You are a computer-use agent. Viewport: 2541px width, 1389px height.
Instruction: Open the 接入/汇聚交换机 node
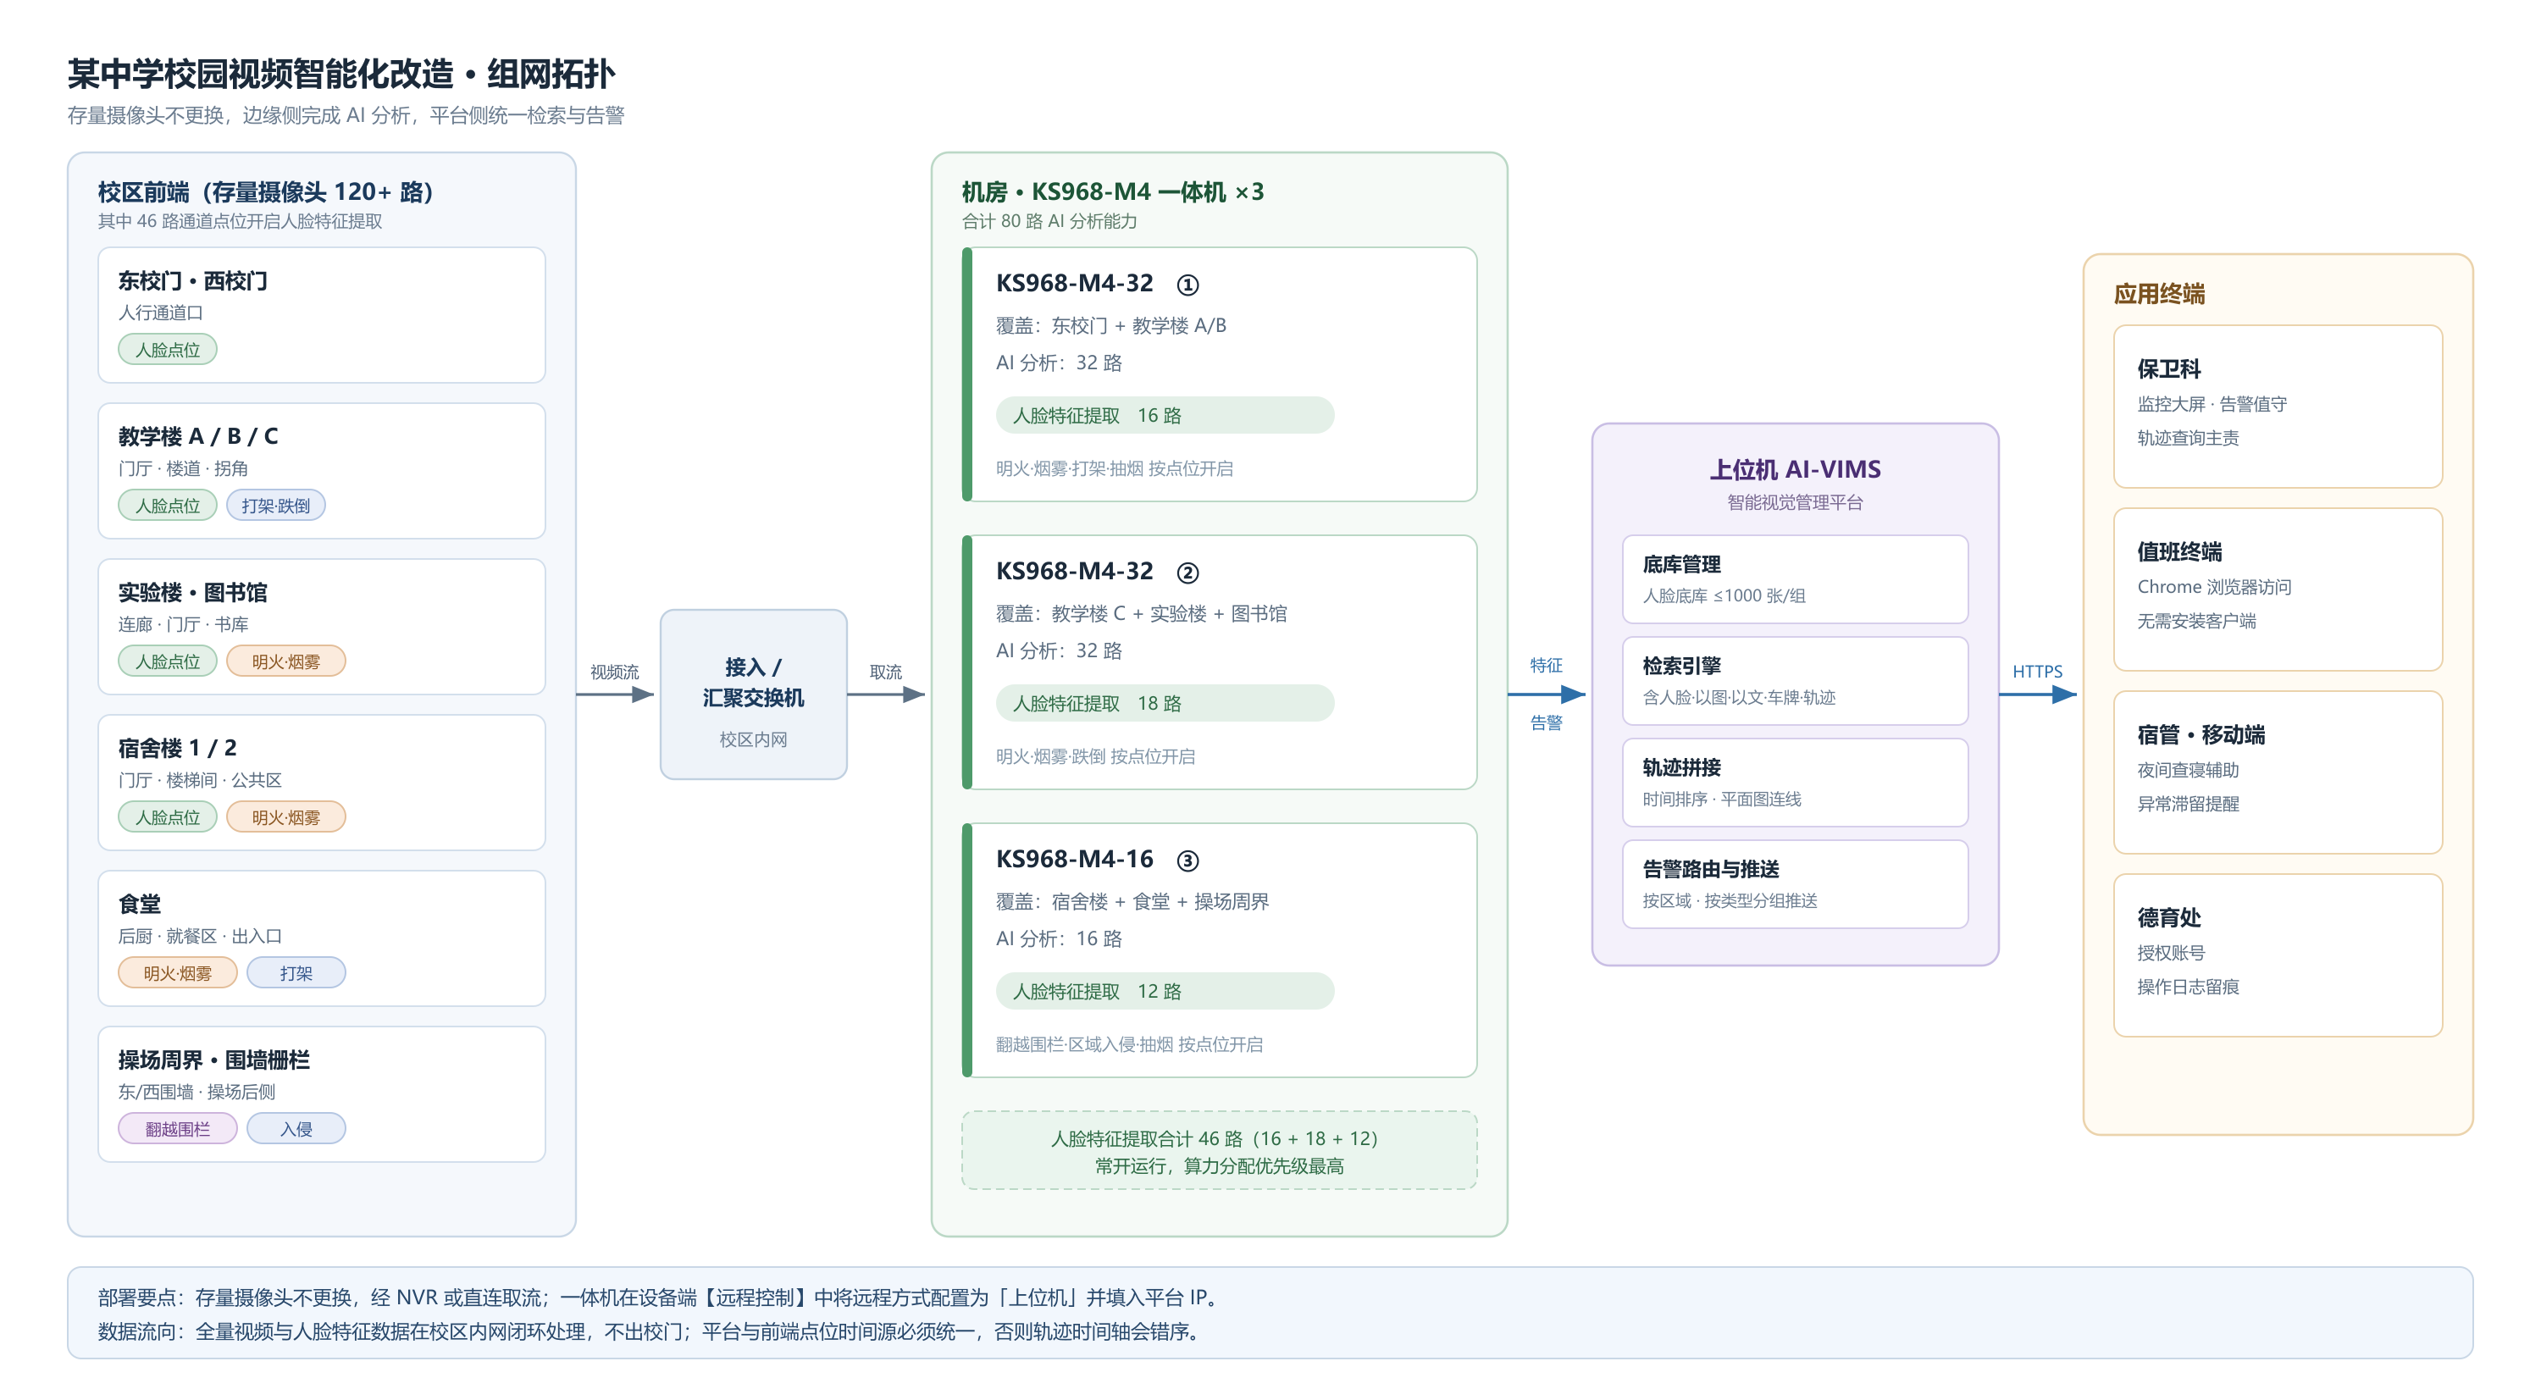point(754,694)
